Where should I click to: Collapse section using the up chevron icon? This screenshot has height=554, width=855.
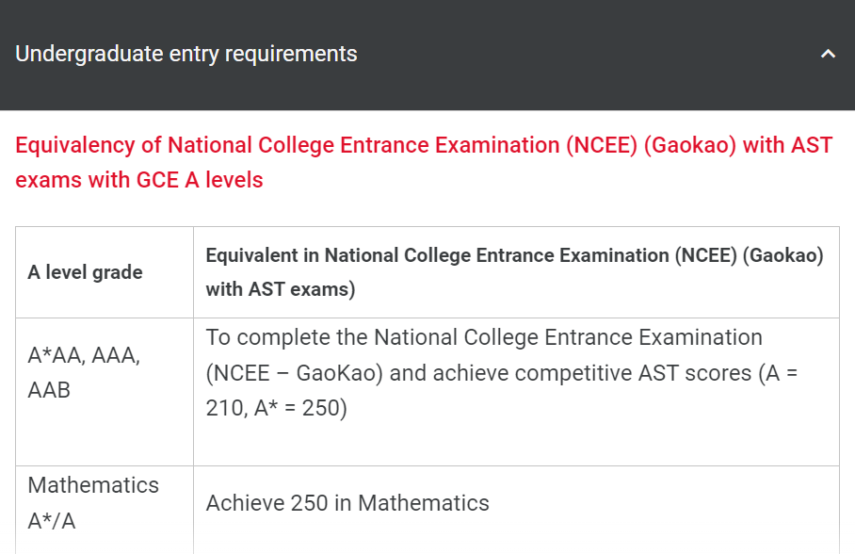[828, 55]
